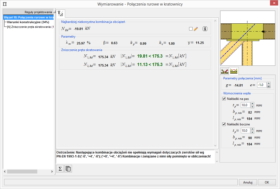
Task: Open the bolt design tab icon
Action: (60, 13)
